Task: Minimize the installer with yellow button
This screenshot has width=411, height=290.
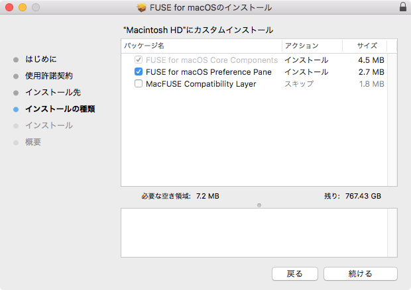Action: 23,7
